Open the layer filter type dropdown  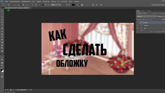[x=142, y=13]
